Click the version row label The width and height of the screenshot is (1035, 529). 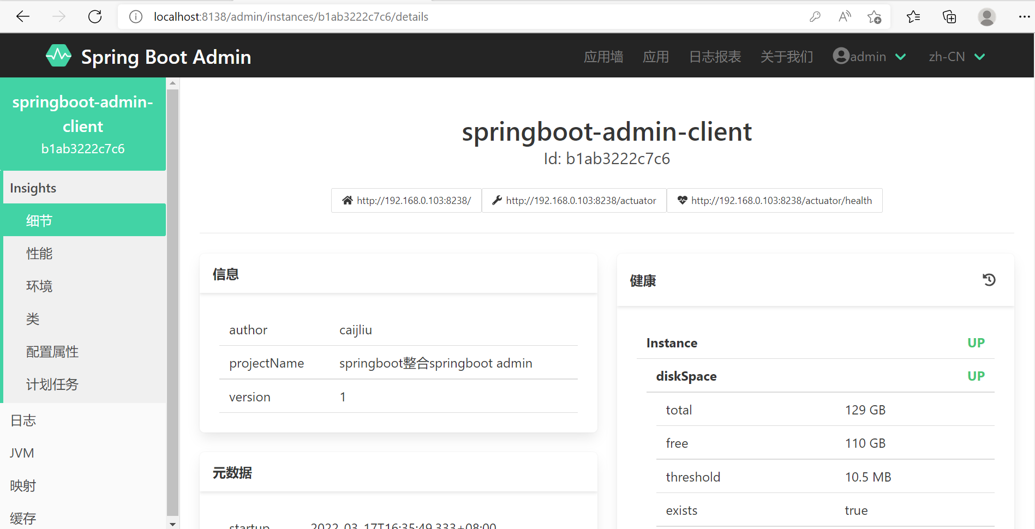(250, 397)
